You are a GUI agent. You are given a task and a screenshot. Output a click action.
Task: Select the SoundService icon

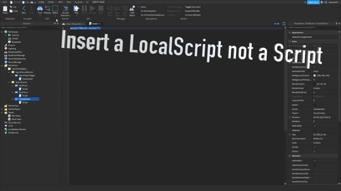pyautogui.click(x=6, y=123)
